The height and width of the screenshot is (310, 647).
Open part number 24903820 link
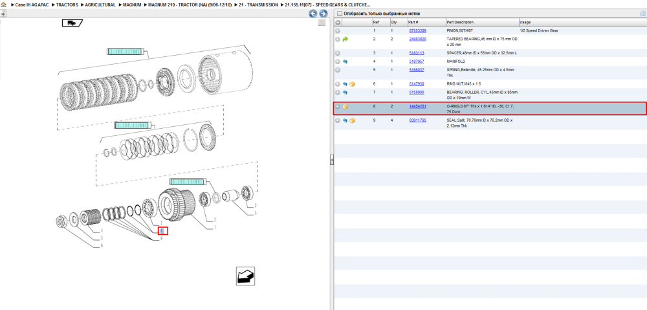tap(417, 39)
